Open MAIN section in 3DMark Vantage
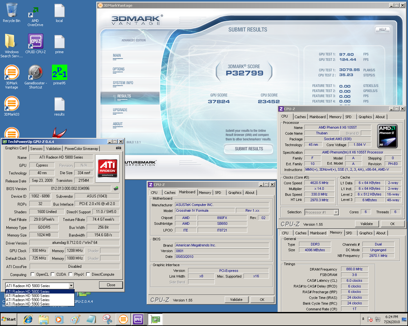 pos(117,56)
